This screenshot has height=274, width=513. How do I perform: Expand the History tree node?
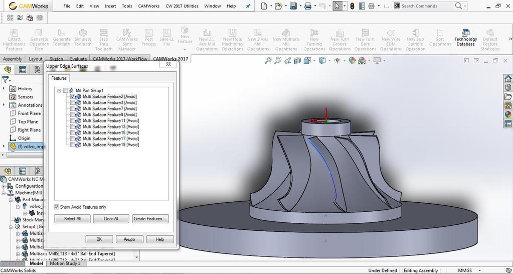pyautogui.click(x=4, y=88)
